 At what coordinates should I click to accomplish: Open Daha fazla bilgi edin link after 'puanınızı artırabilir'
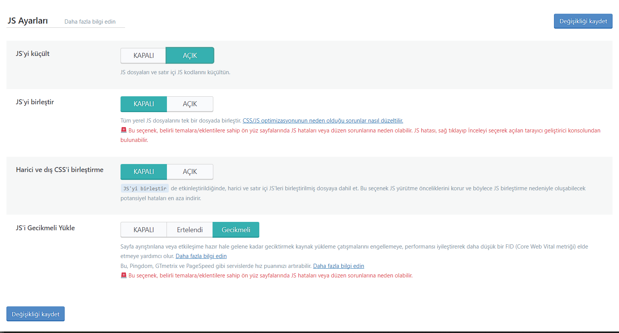pyautogui.click(x=338, y=266)
